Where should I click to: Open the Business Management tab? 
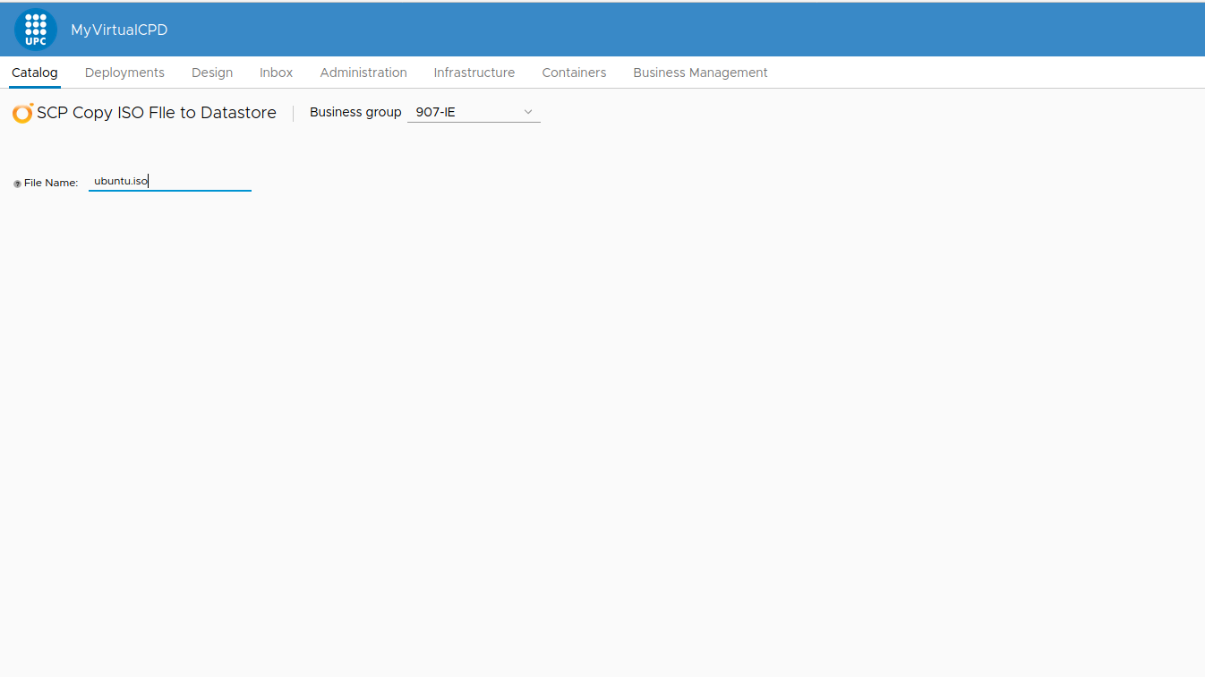pos(700,73)
